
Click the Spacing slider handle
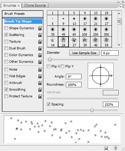tap(92, 110)
